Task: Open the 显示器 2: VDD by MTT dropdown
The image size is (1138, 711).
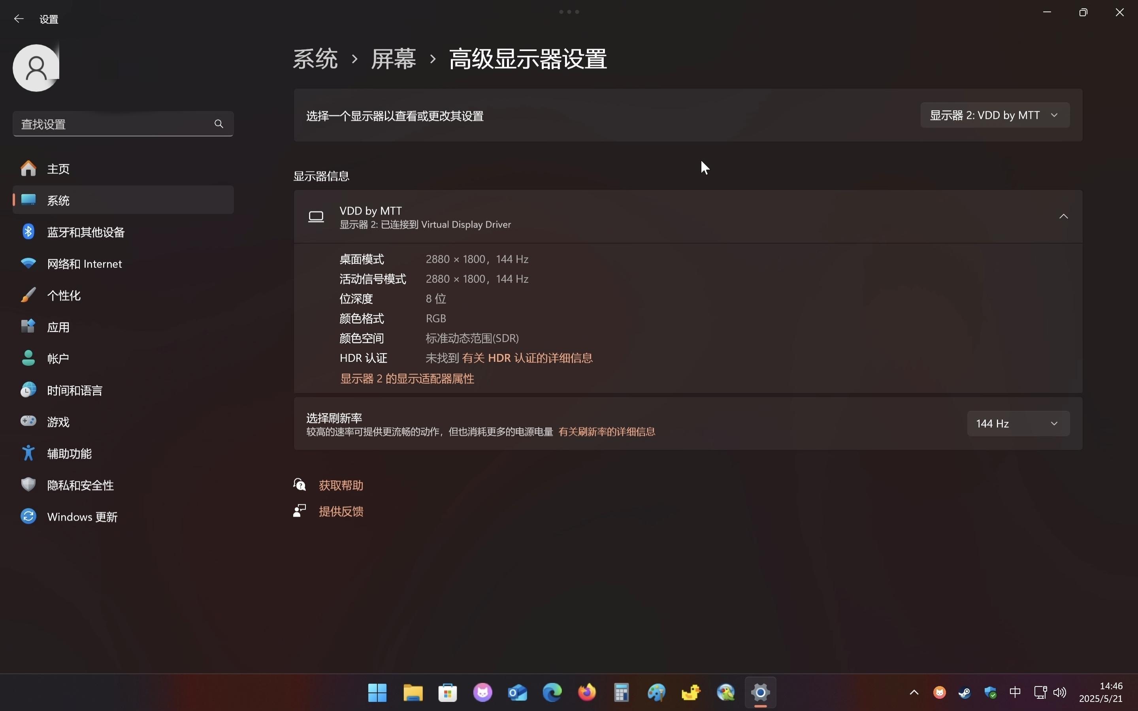Action: tap(995, 115)
